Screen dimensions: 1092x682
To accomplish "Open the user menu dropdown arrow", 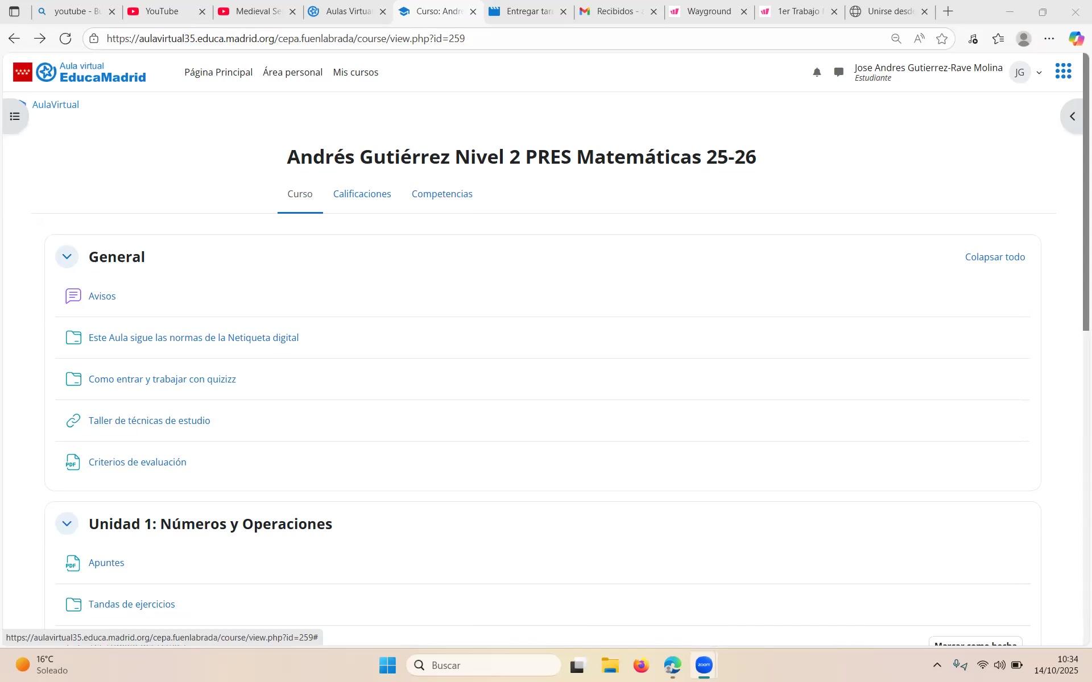I will coord(1039,73).
